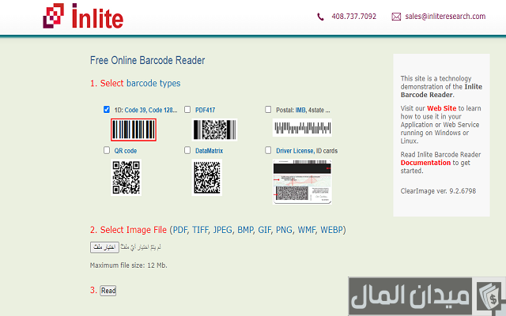Open sales@inliteresearch.com email link
The width and height of the screenshot is (506, 316).
445,17
